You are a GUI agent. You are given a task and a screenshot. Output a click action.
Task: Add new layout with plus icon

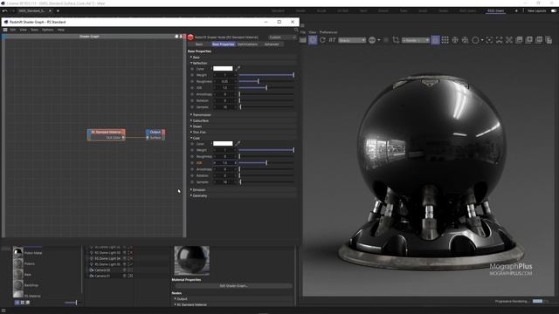tap(516, 11)
